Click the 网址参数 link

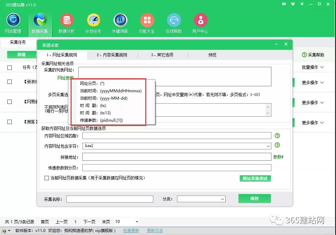coord(66,78)
